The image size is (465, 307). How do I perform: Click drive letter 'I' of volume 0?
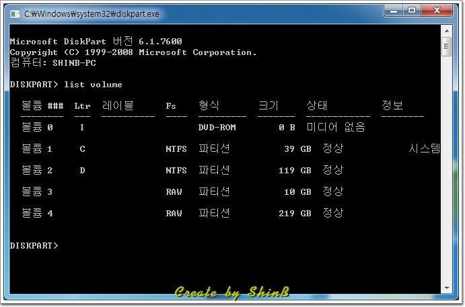[x=82, y=128]
